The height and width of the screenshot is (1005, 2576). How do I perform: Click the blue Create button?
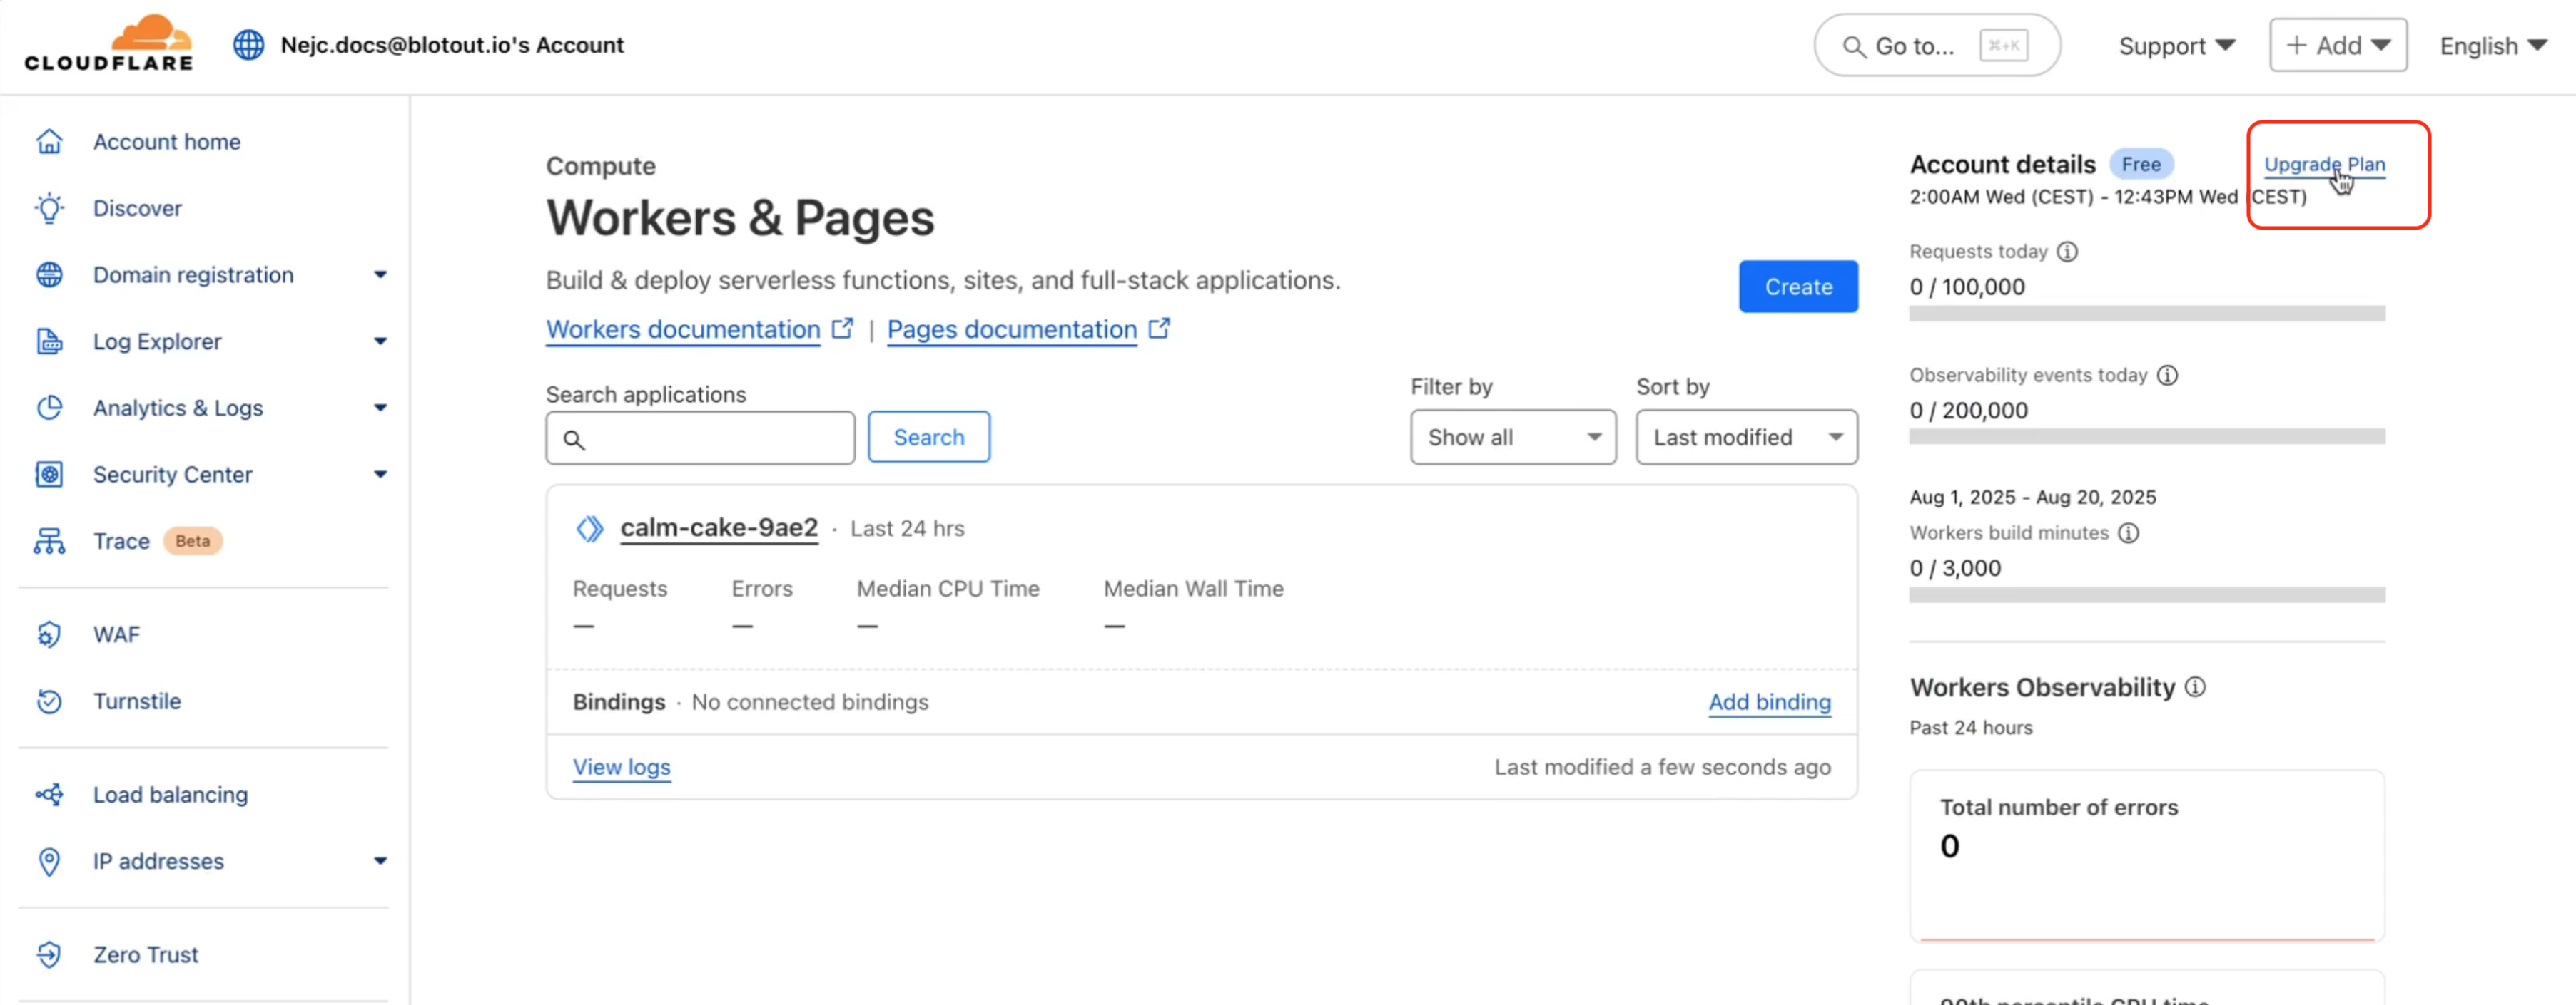click(x=1797, y=287)
